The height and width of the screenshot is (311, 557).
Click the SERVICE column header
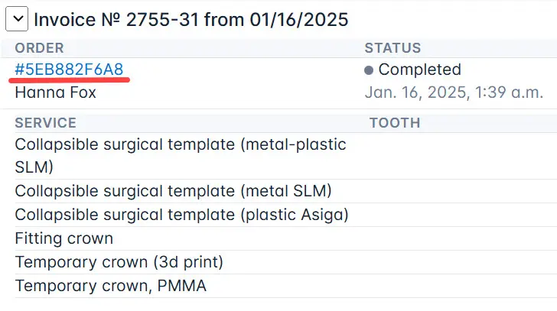point(45,122)
